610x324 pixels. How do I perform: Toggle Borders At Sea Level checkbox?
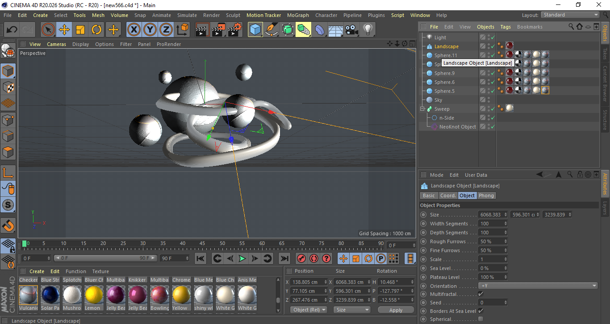coord(480,311)
